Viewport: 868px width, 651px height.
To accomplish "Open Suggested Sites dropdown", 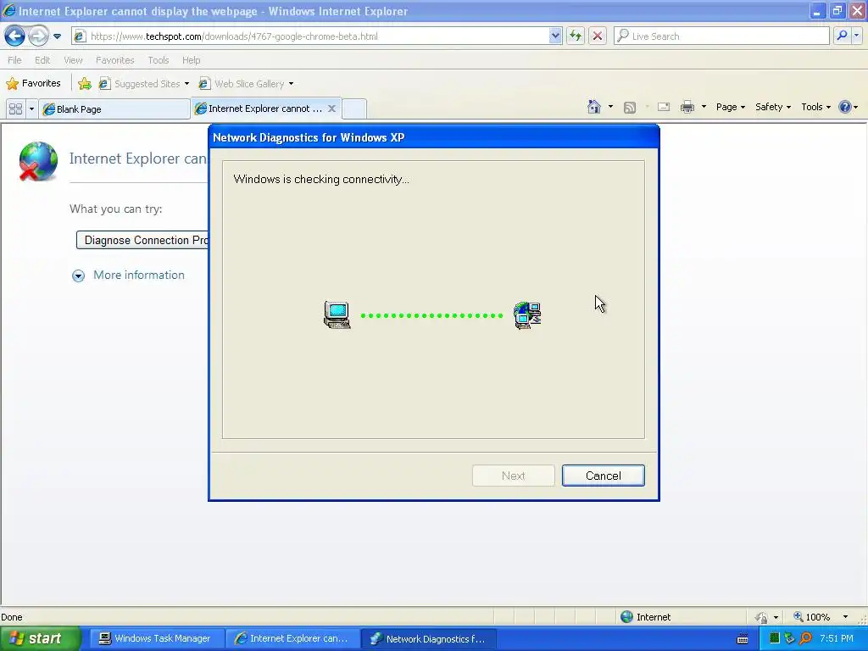I will [144, 84].
